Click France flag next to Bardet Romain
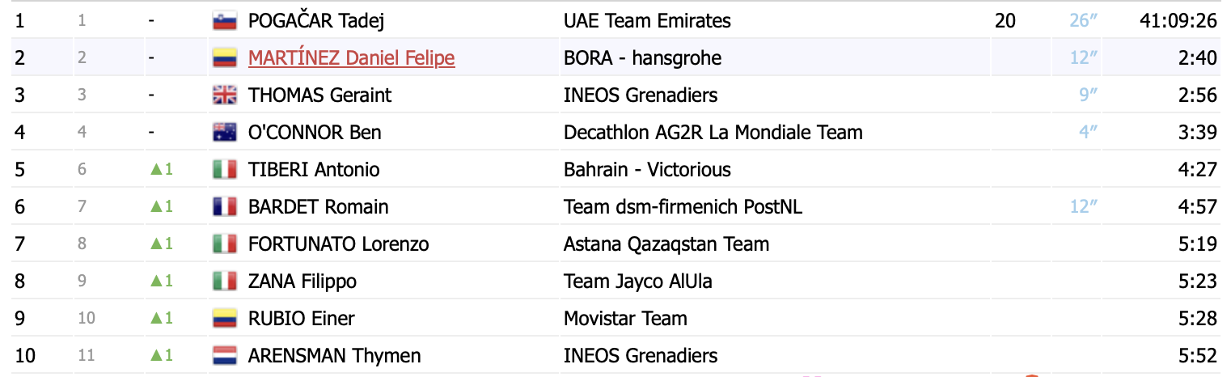Screen dimensions: 1231x377 point(224,207)
